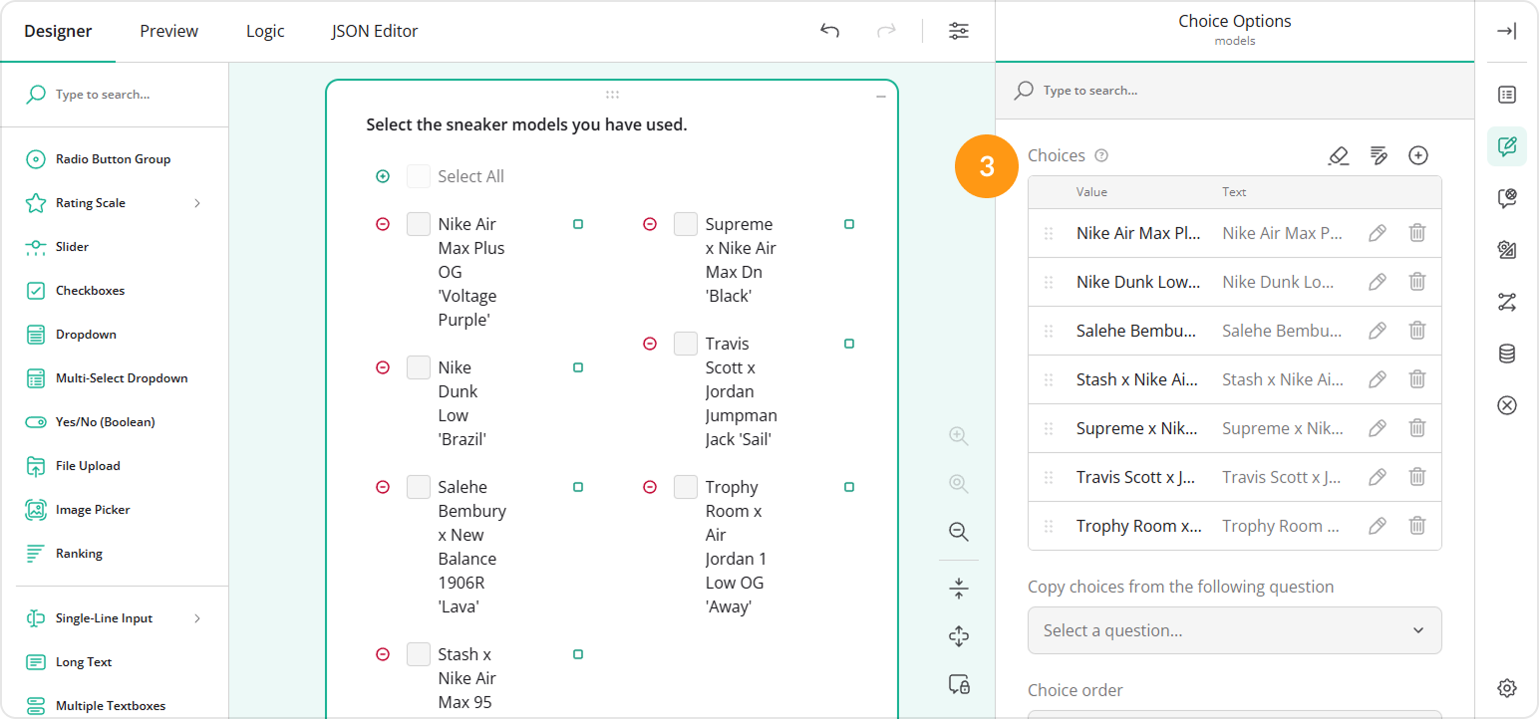Click zoom out magnifier icon on canvas
Viewport: 1539px width, 719px height.
tap(959, 532)
